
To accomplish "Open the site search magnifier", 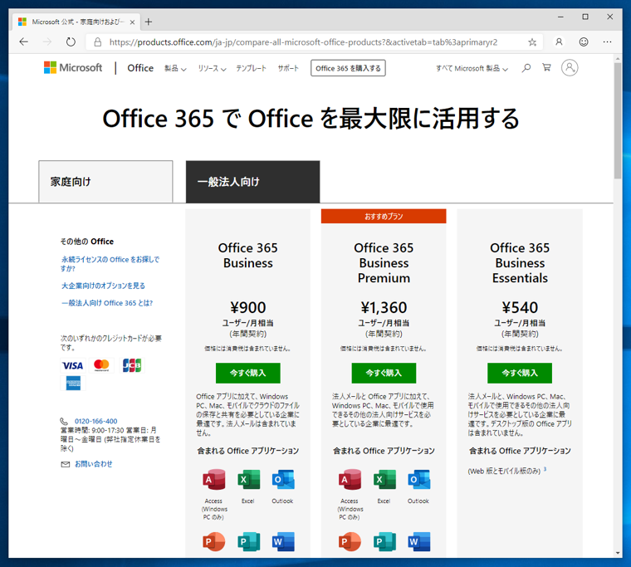I will click(x=526, y=68).
